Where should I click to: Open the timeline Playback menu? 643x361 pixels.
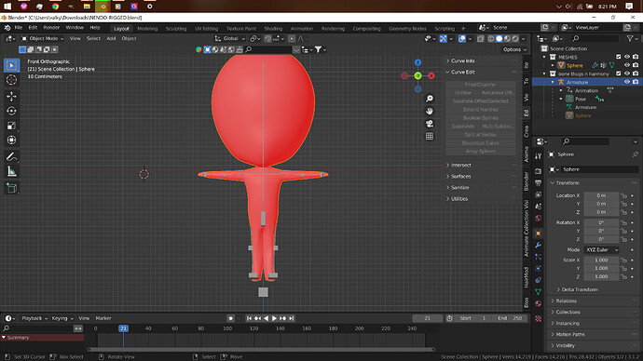click(x=34, y=318)
